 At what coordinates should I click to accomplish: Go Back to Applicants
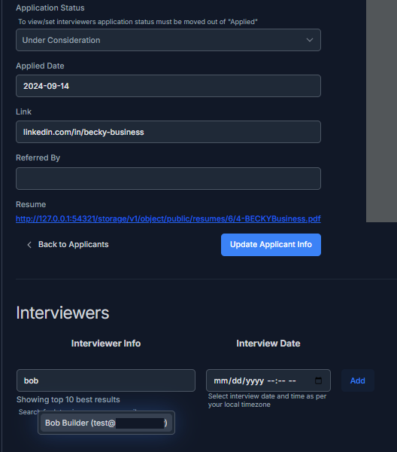(x=68, y=244)
